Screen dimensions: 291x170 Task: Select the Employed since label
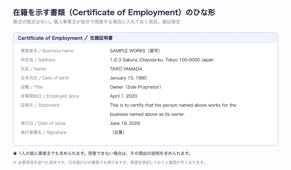point(50,96)
